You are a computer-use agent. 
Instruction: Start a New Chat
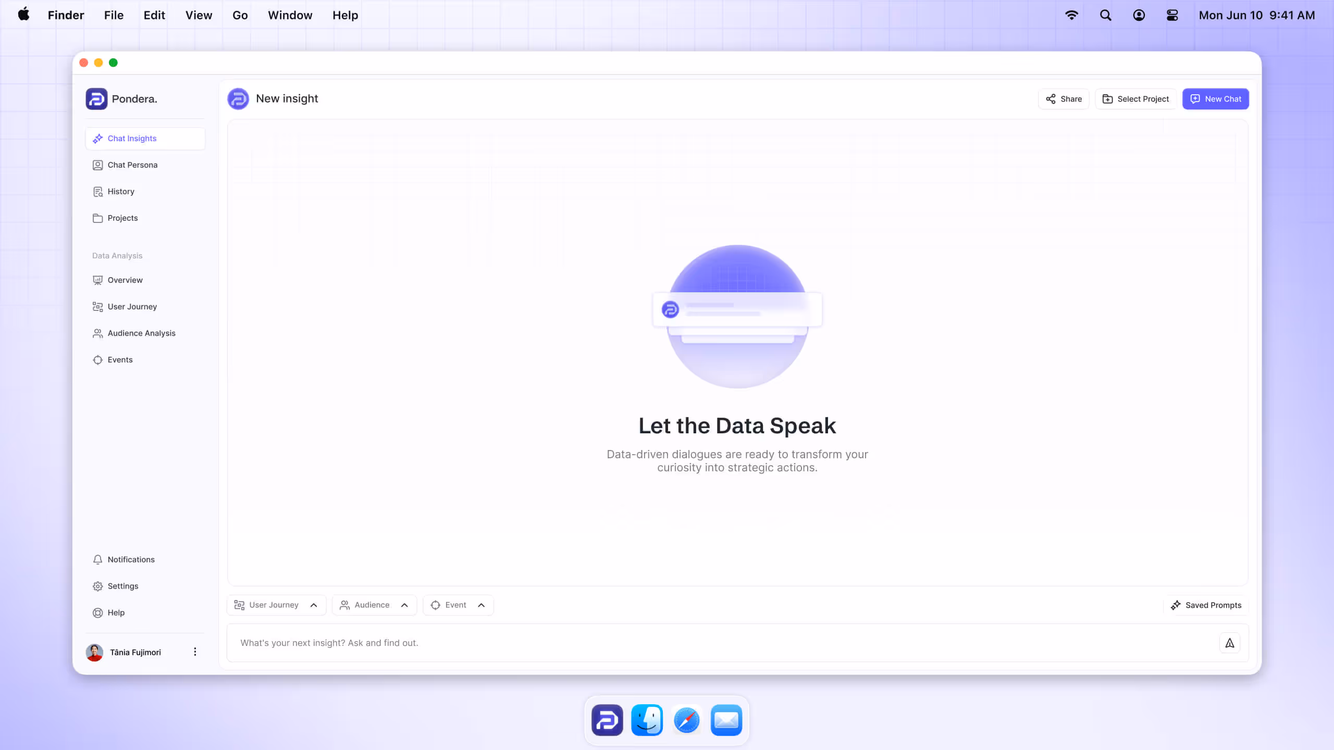1216,98
